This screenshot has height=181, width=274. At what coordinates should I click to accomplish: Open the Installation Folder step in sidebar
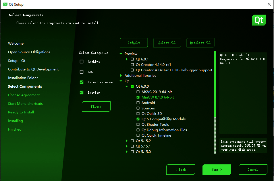click(23, 78)
